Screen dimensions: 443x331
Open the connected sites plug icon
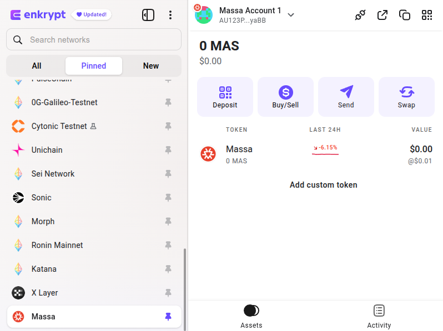pos(360,15)
